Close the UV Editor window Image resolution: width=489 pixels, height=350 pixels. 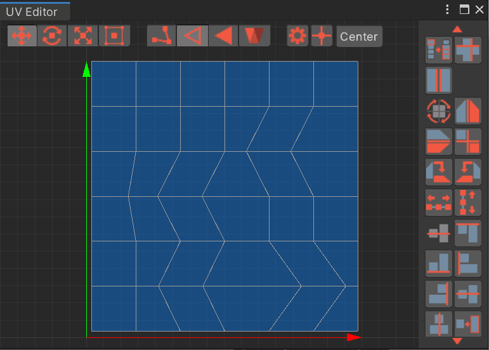(479, 10)
